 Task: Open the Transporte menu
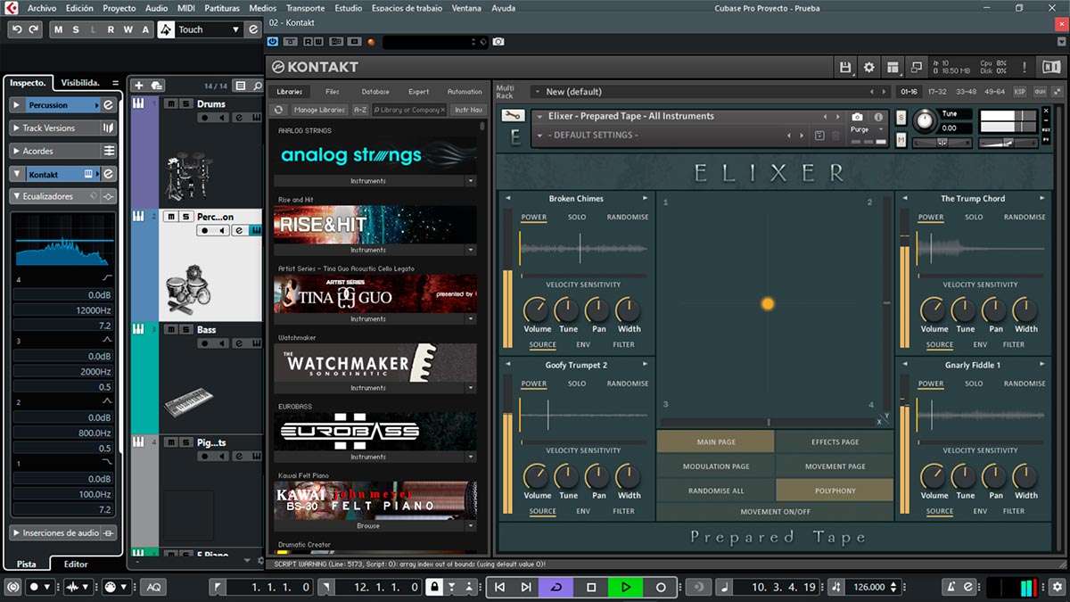tap(305, 8)
